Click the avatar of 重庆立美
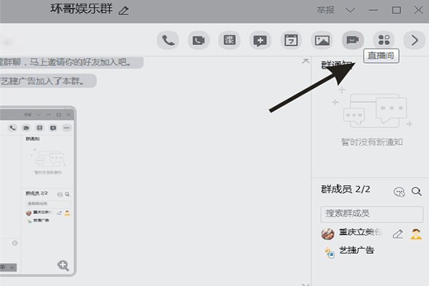Viewport: 429px width, 286px height. (327, 234)
